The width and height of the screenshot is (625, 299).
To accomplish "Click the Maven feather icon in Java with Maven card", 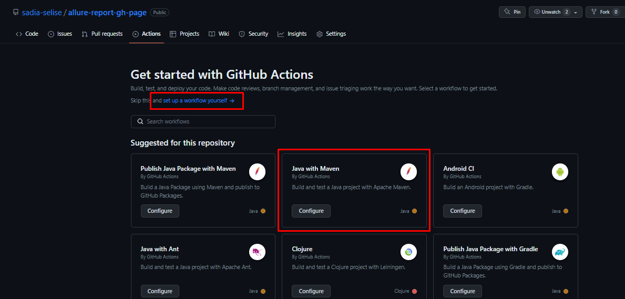I will click(408, 171).
